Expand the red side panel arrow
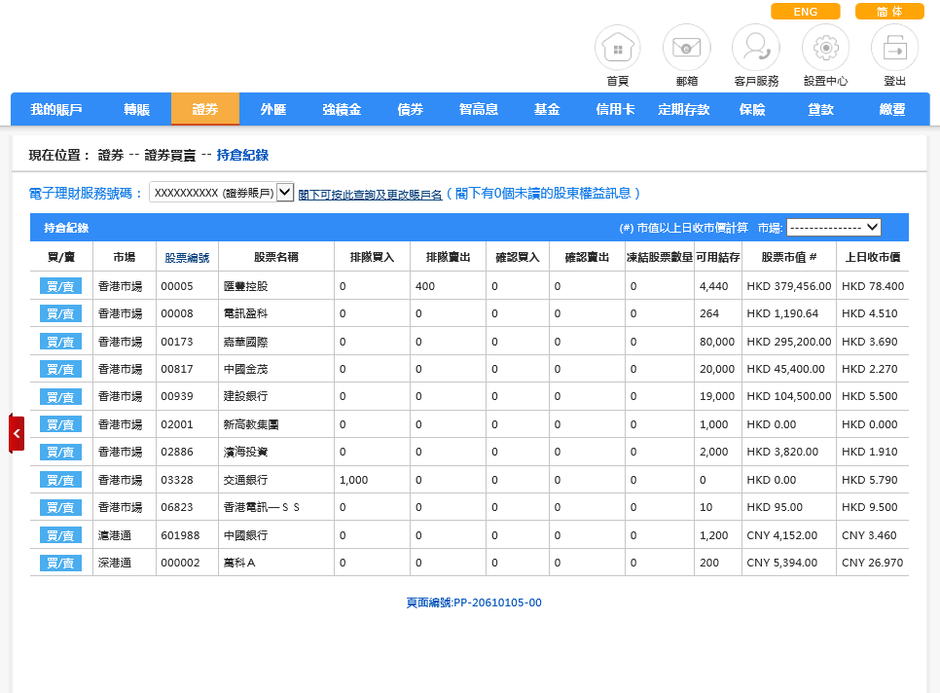 coord(17,433)
